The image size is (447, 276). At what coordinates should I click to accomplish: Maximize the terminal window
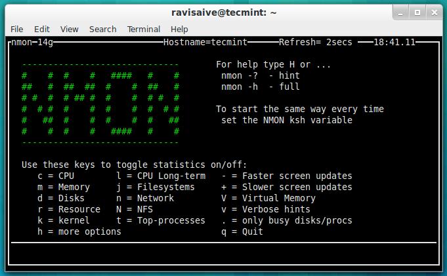[417, 12]
